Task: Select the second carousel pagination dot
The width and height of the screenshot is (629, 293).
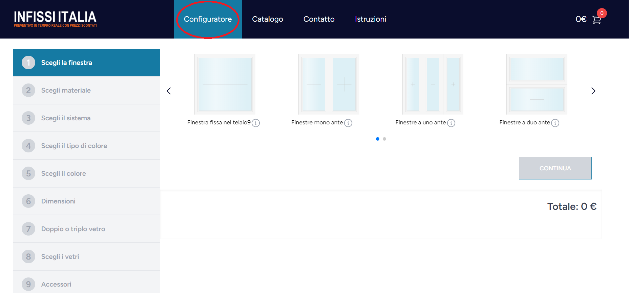Action: click(384, 139)
